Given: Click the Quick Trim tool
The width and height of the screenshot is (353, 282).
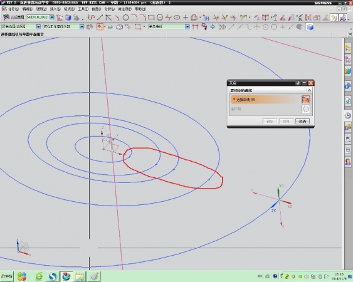Looking at the screenshot, I should tap(216, 18).
